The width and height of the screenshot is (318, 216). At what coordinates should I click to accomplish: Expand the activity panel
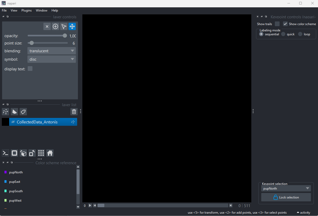[x=303, y=213]
